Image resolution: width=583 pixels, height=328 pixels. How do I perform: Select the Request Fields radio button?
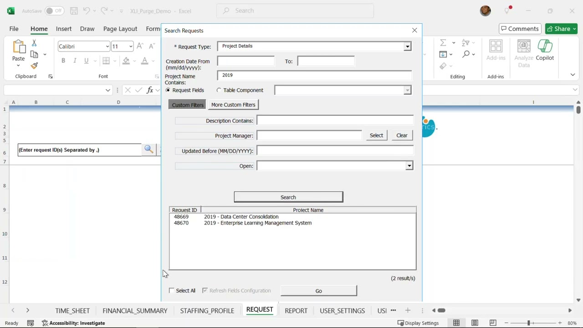[168, 90]
